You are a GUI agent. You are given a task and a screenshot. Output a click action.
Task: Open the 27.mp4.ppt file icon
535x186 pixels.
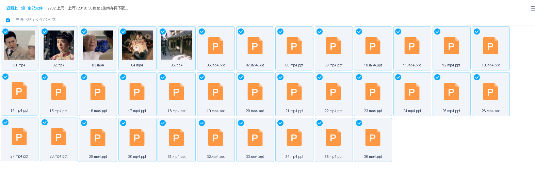click(19, 137)
